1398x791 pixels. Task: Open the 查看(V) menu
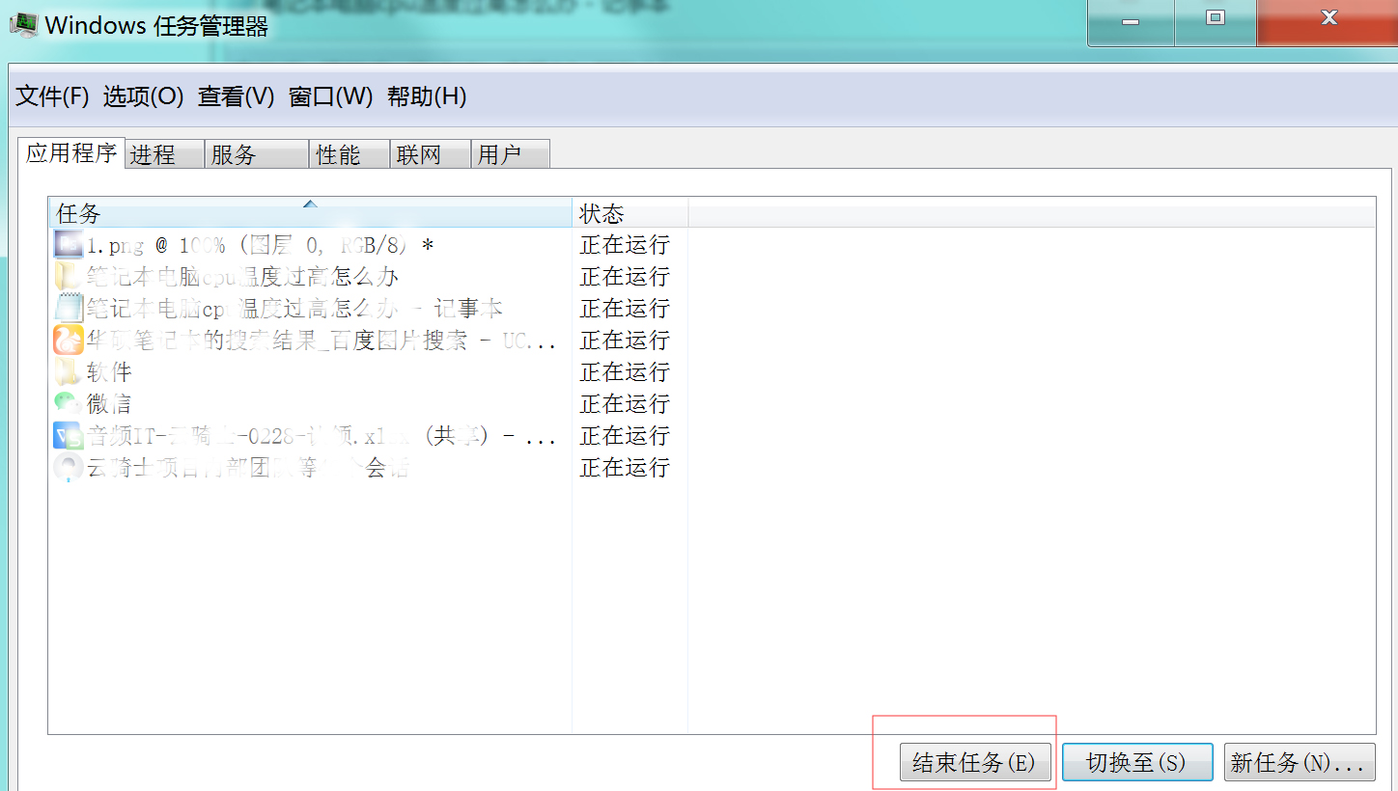point(237,96)
